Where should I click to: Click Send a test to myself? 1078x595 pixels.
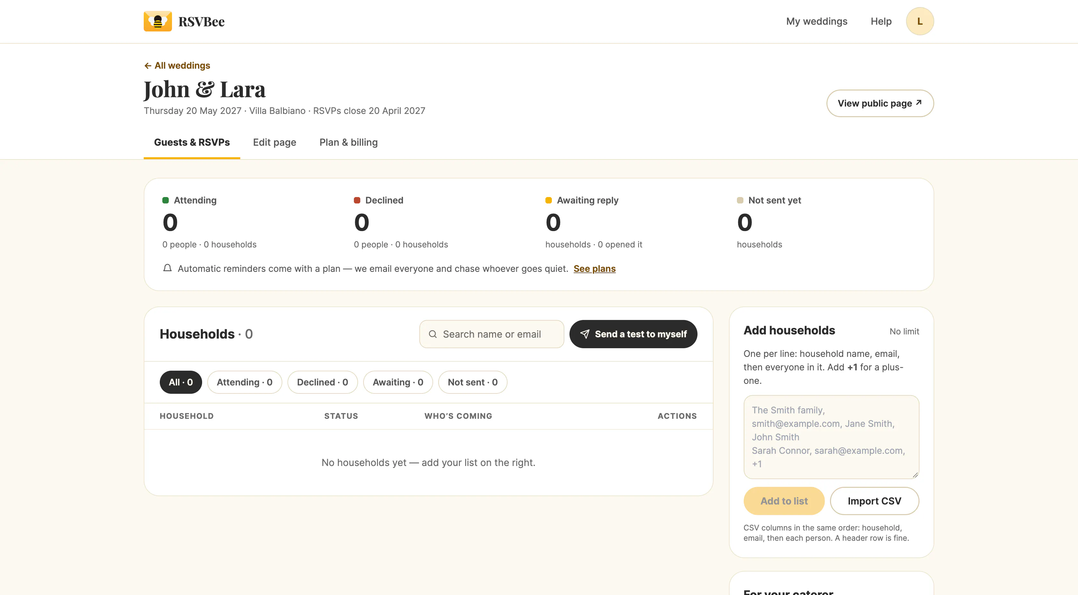tap(633, 334)
